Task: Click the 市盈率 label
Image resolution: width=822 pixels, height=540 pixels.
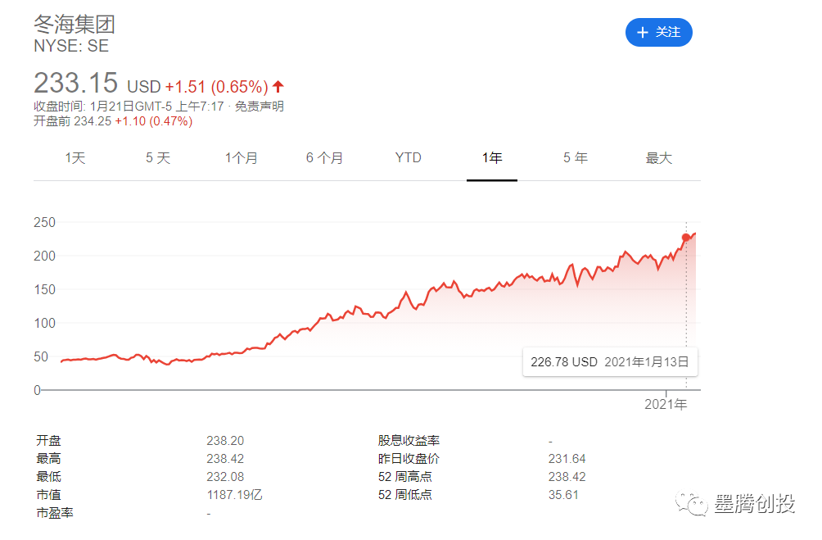Action: coord(55,513)
